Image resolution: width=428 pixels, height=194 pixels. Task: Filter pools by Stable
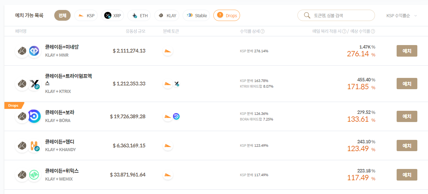(x=196, y=15)
